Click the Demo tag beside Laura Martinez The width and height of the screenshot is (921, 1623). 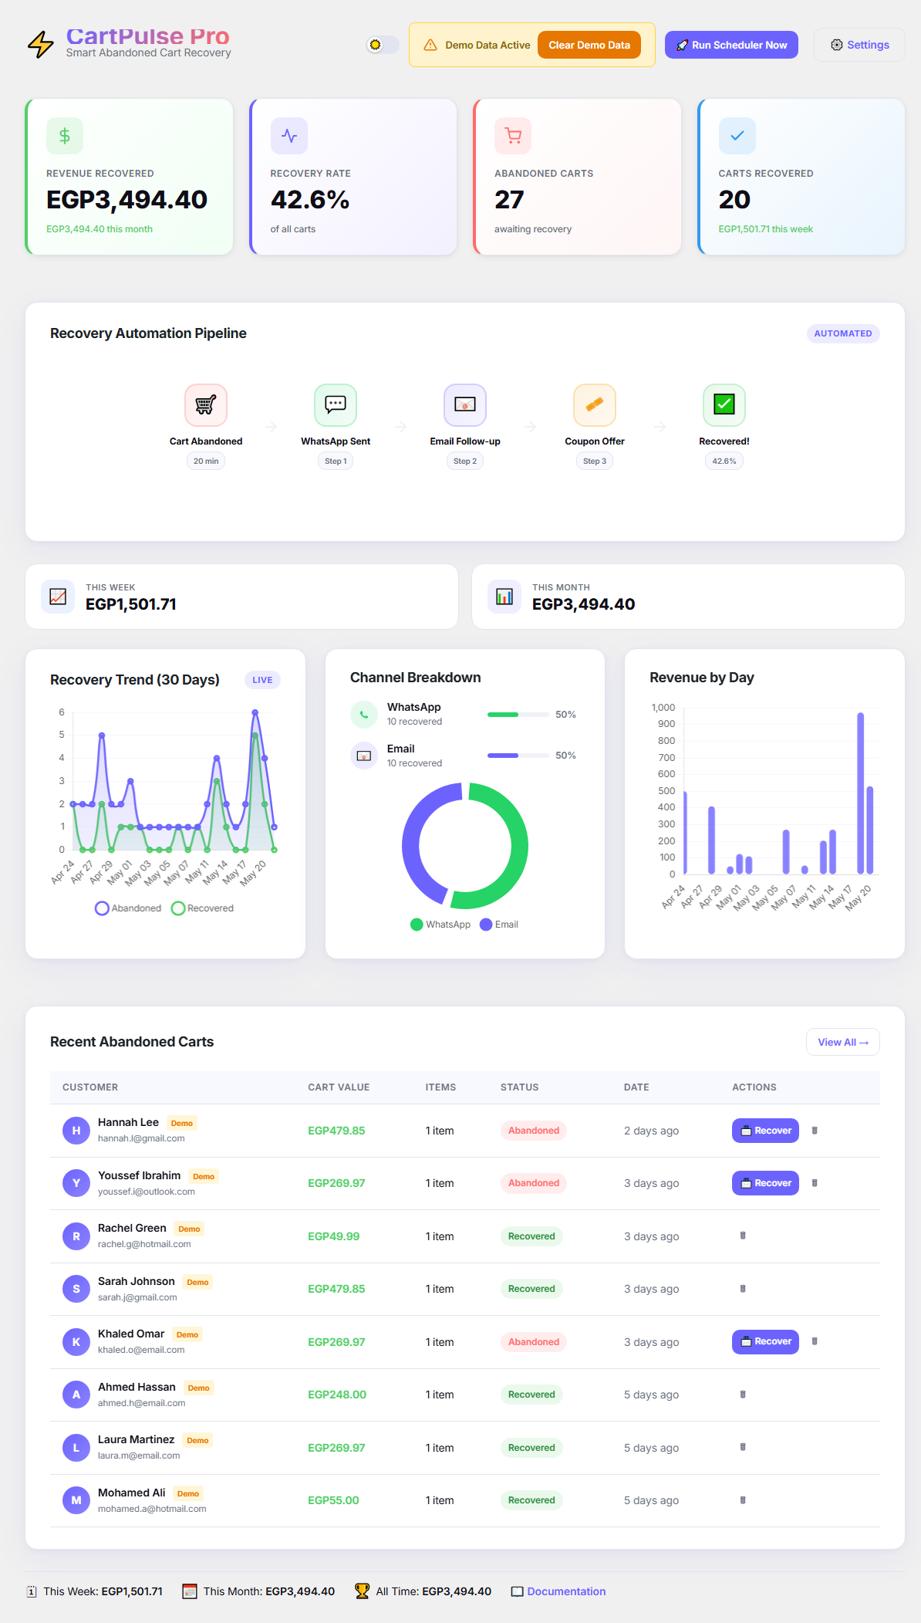click(x=197, y=1440)
